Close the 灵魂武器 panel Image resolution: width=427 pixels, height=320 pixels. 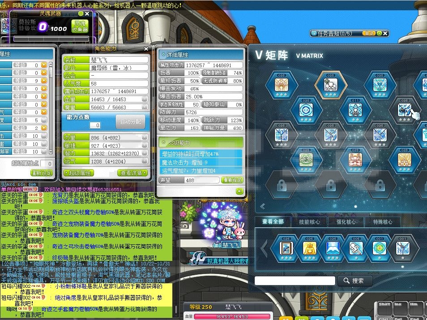tap(87, 13)
